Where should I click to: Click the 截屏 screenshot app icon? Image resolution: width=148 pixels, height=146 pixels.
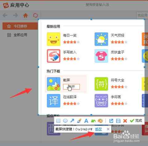54,84
